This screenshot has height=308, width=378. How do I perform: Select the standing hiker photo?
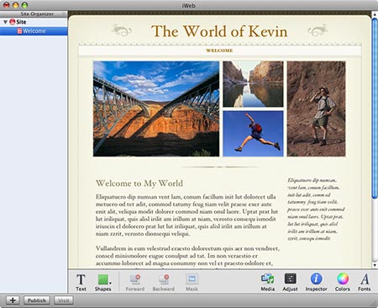click(x=317, y=109)
